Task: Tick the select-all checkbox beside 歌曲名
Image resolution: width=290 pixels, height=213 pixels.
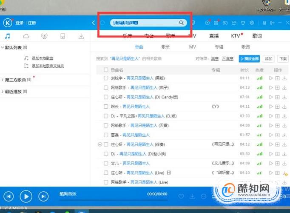Action: (106, 70)
